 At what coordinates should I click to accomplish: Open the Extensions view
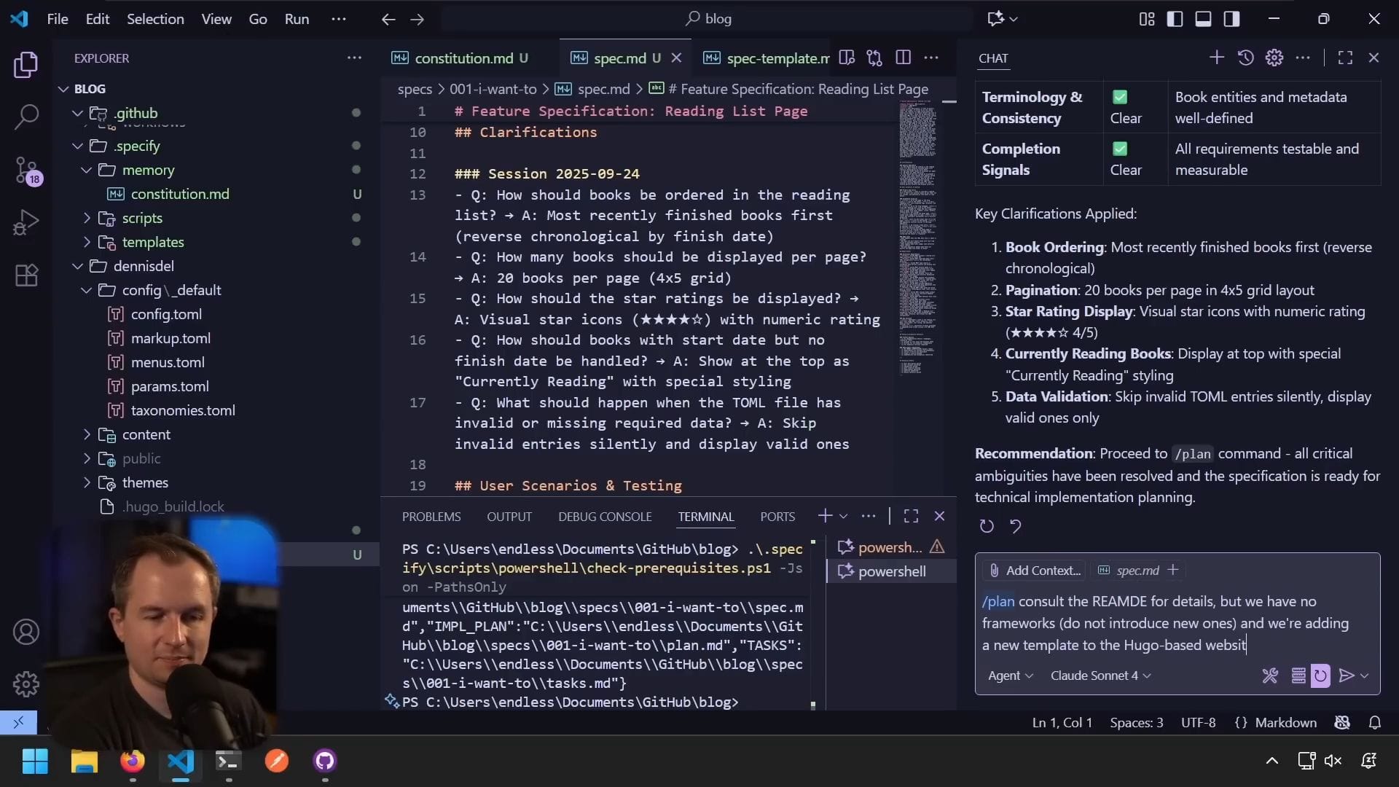(26, 275)
